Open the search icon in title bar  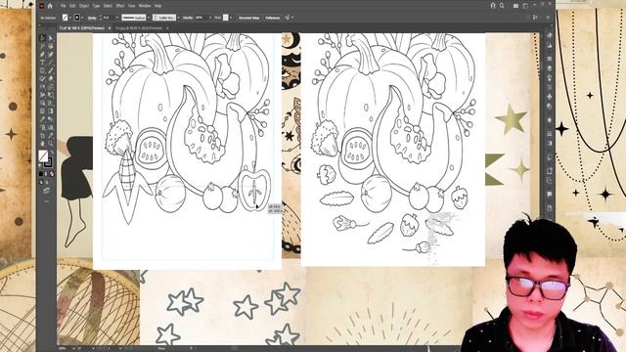click(x=502, y=6)
